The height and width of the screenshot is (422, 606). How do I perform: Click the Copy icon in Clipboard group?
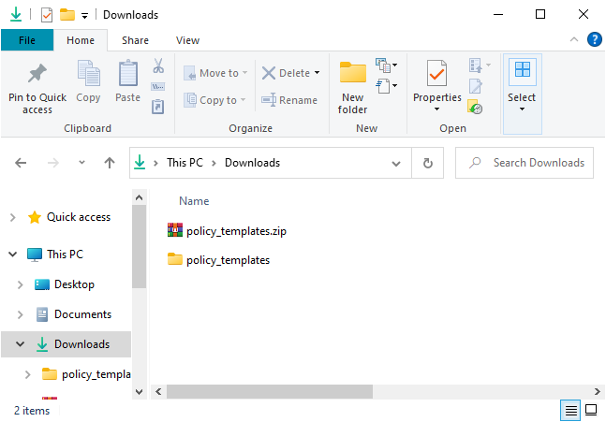(88, 73)
